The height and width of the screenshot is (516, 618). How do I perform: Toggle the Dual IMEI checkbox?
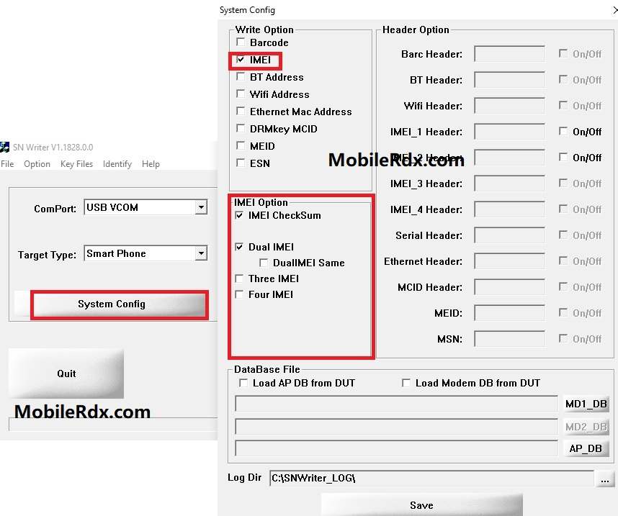click(x=239, y=247)
